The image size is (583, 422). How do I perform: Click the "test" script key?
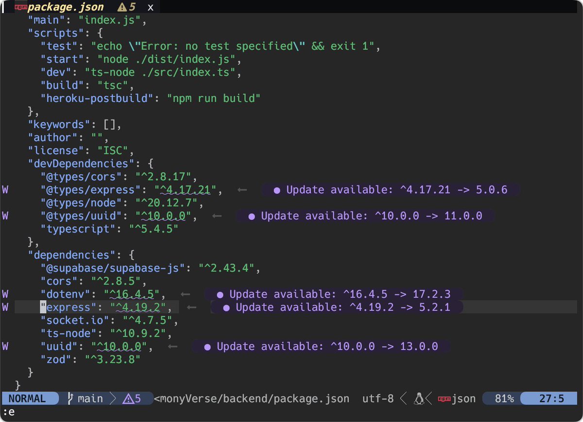[x=59, y=46]
